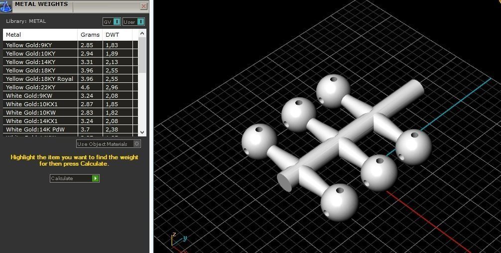Click the 3.31 grams value for 14KY

[87, 62]
